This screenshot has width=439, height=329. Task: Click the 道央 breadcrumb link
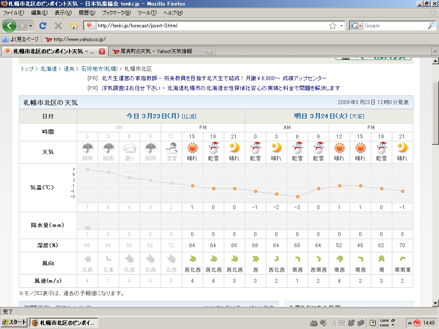69,69
